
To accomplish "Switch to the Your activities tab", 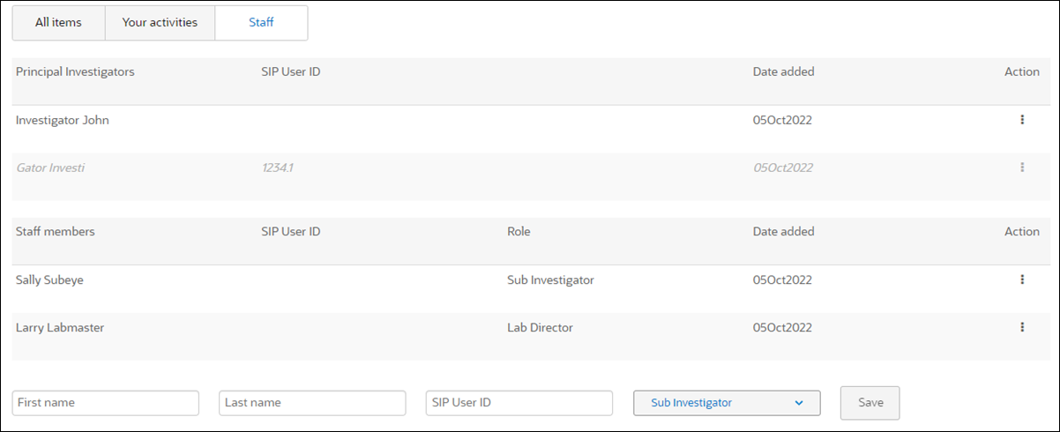I will [160, 23].
